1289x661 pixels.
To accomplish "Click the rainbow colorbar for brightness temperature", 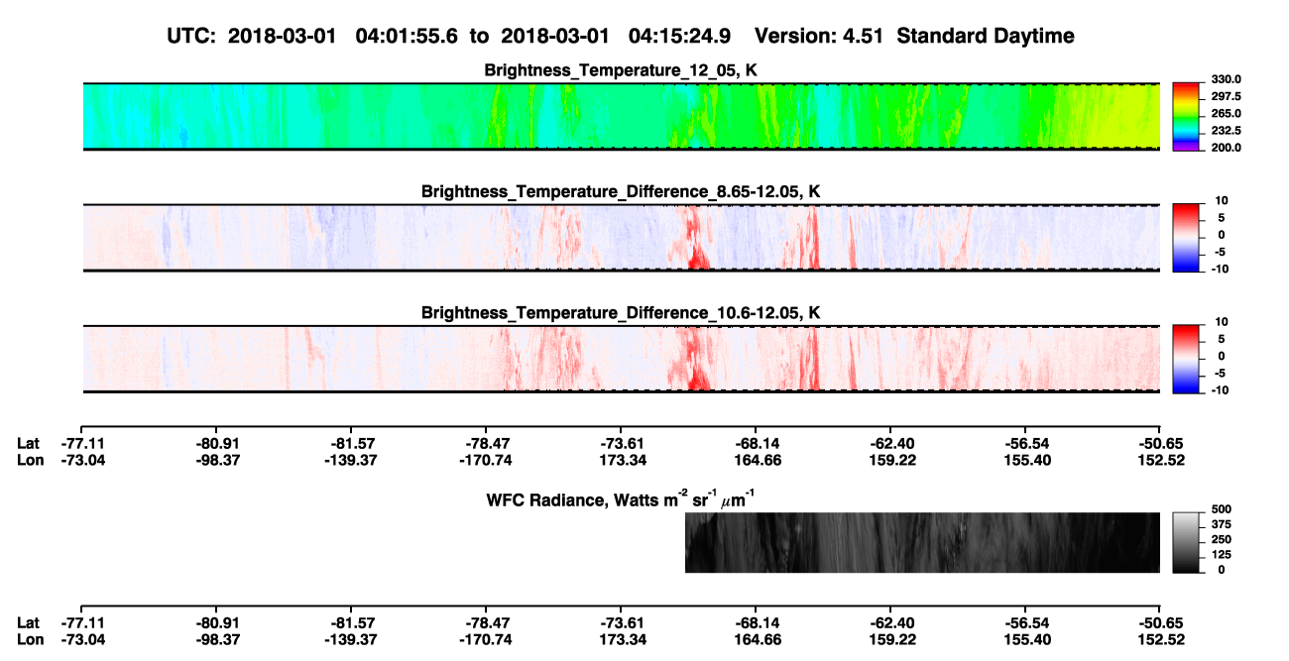I will pyautogui.click(x=1186, y=116).
